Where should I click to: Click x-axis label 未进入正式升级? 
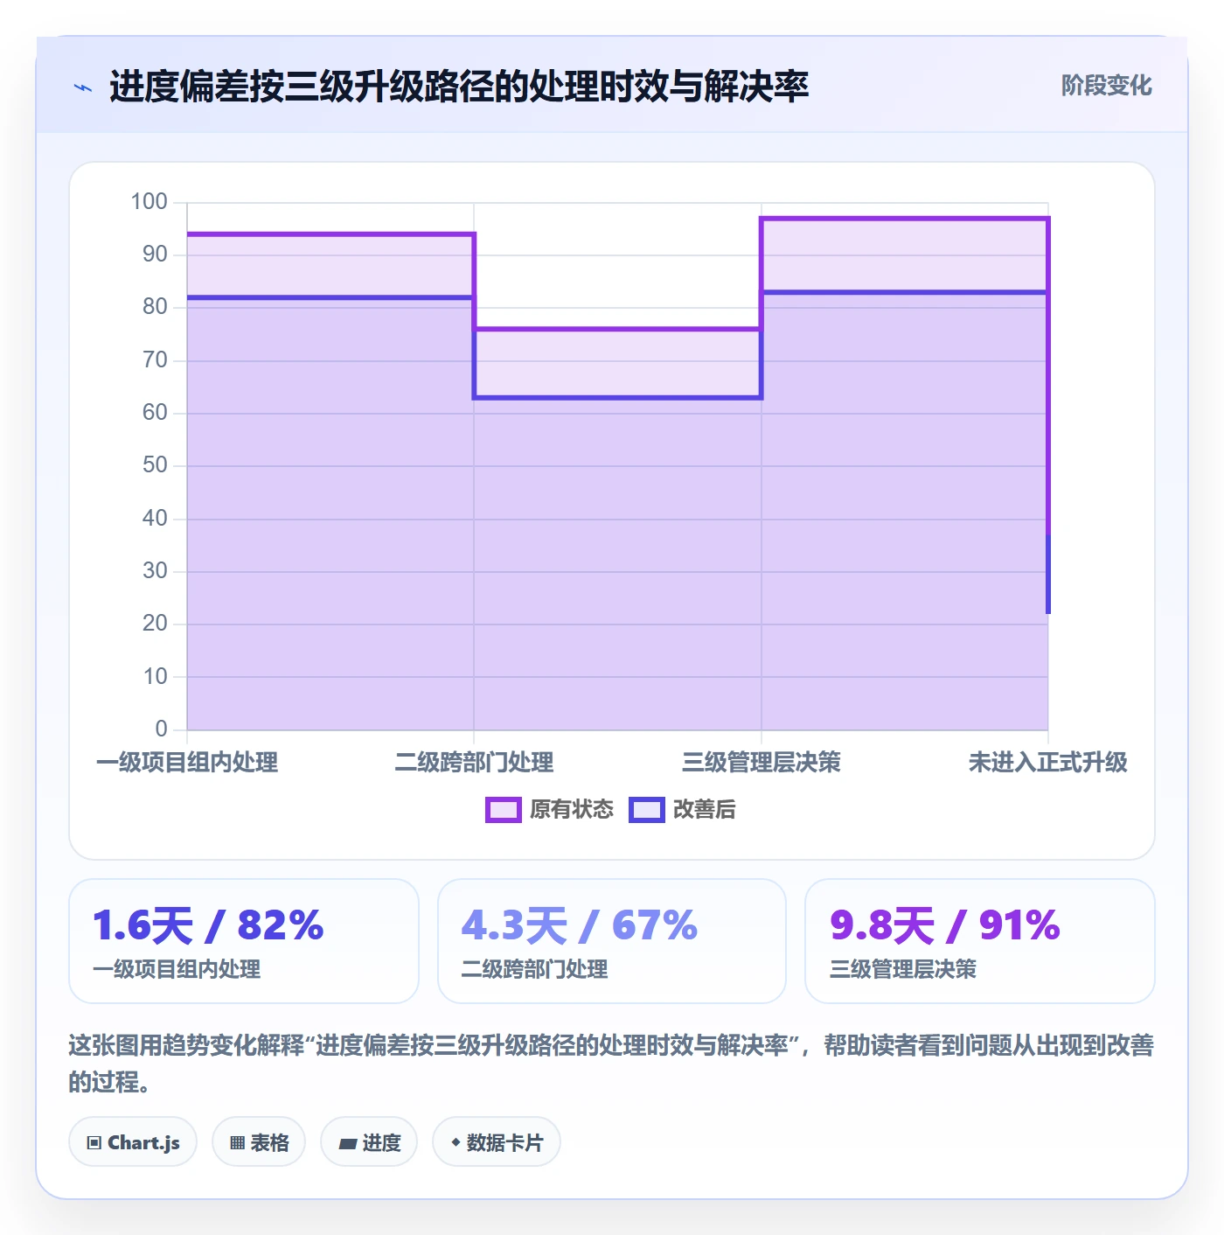pos(1048,763)
